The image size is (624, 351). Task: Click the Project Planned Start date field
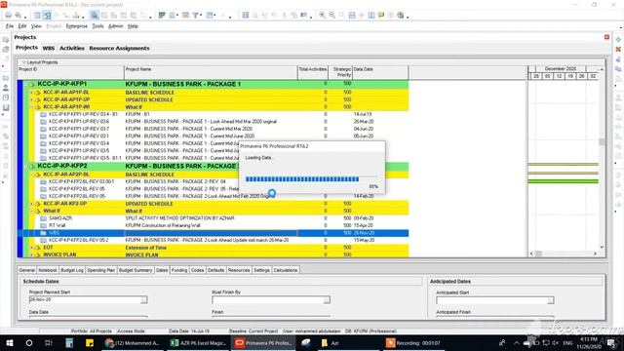coord(85,299)
